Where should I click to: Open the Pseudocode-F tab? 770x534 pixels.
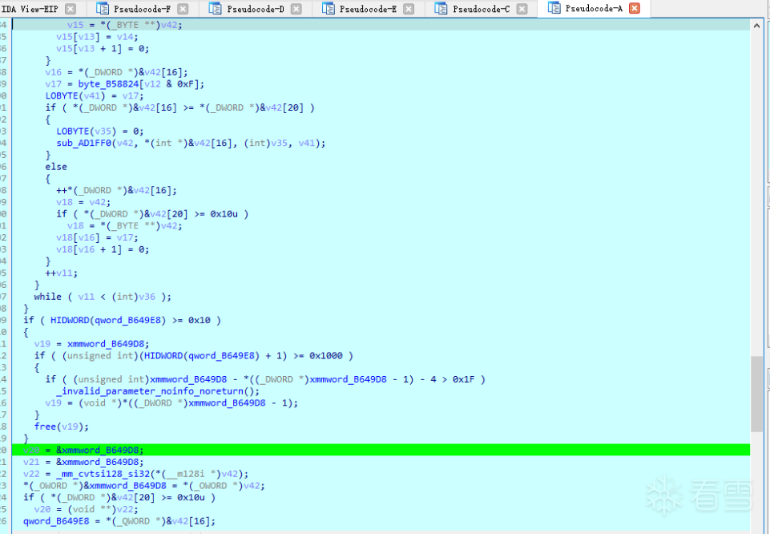(x=142, y=9)
